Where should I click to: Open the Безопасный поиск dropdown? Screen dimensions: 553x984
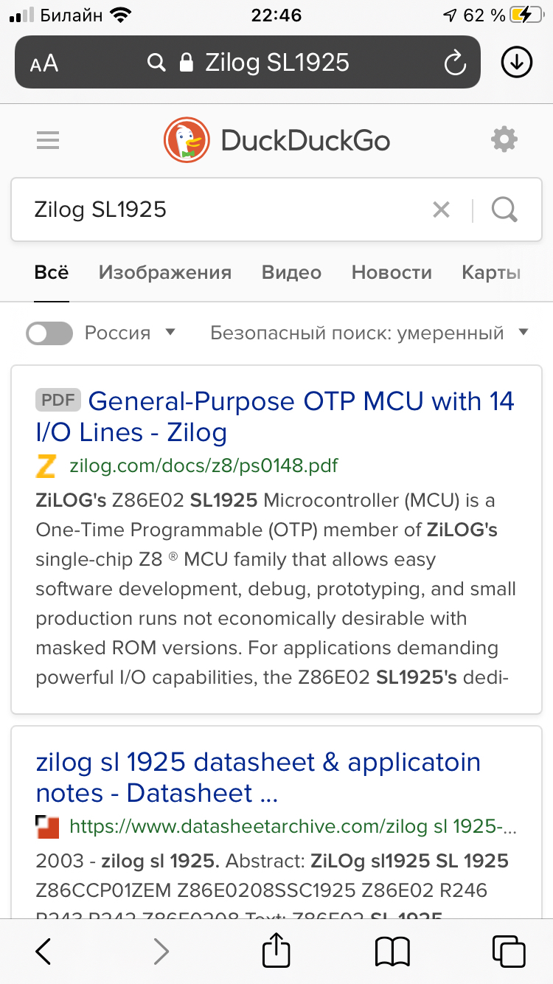coord(369,333)
